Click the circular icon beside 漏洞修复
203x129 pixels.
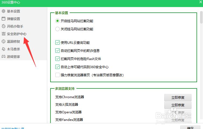(4, 41)
